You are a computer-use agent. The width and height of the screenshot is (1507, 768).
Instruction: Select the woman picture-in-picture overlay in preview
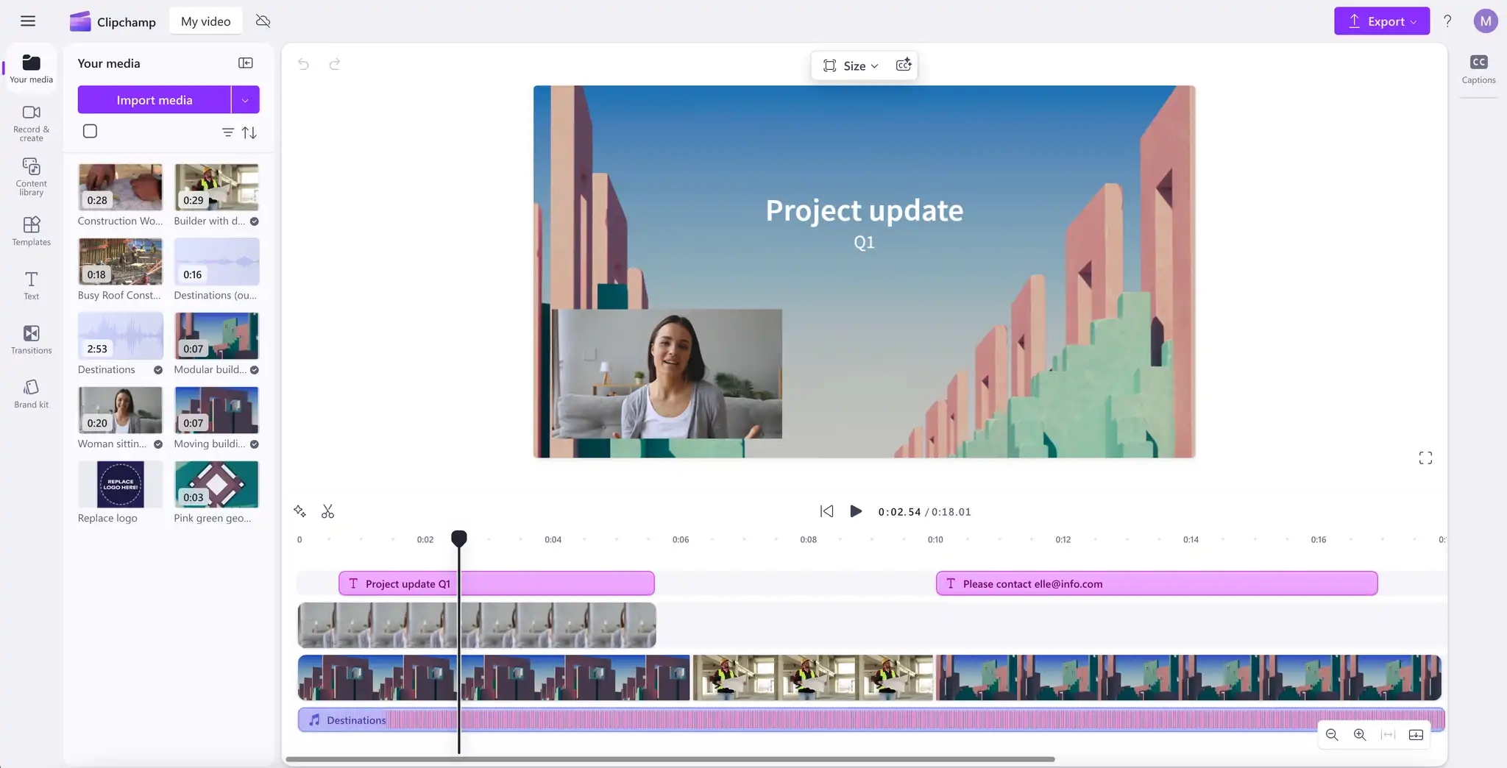667,374
